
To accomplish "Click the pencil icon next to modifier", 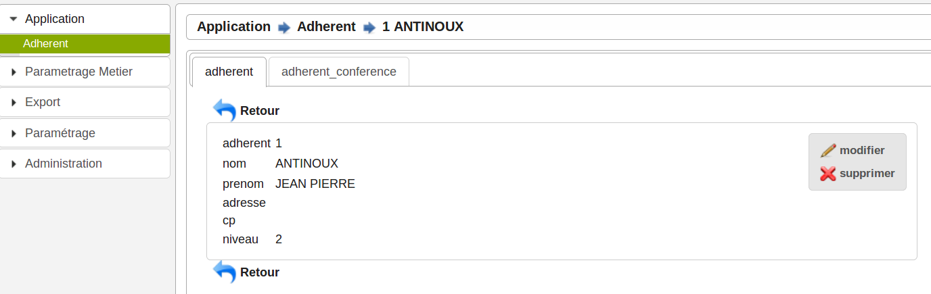I will pos(828,151).
